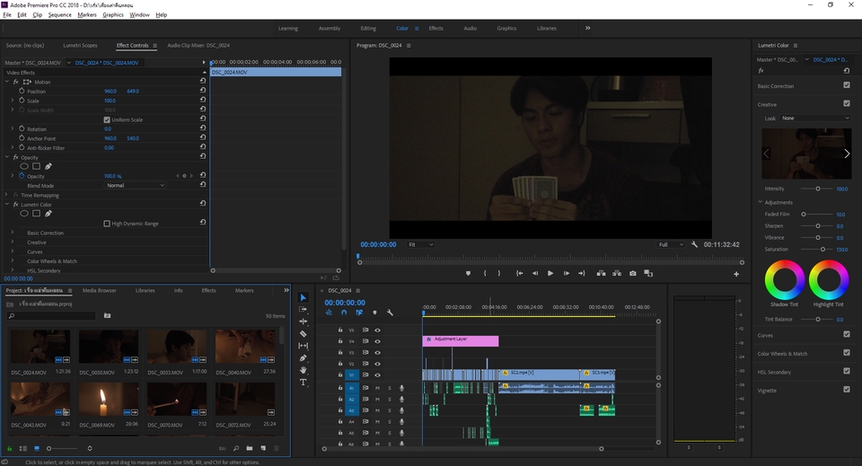Switch to Editing workspace
The height and width of the screenshot is (466, 862).
click(368, 28)
